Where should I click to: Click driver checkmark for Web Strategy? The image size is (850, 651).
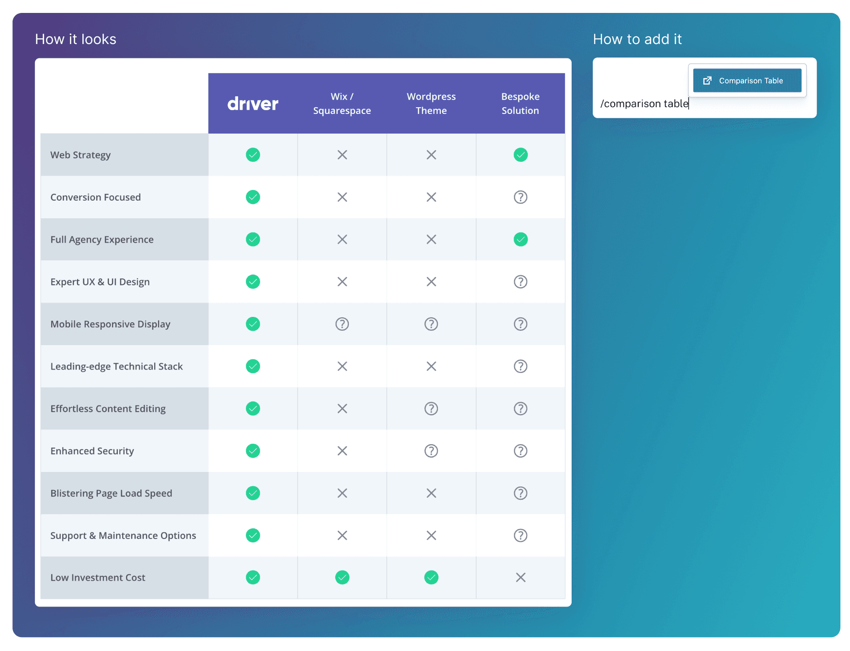click(x=253, y=155)
